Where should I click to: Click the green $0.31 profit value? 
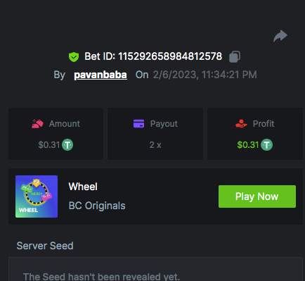pos(248,145)
